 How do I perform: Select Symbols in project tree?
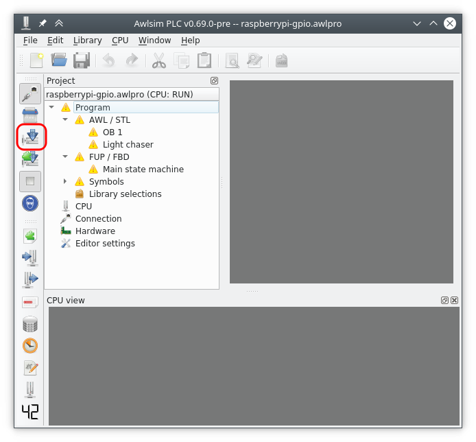click(106, 182)
